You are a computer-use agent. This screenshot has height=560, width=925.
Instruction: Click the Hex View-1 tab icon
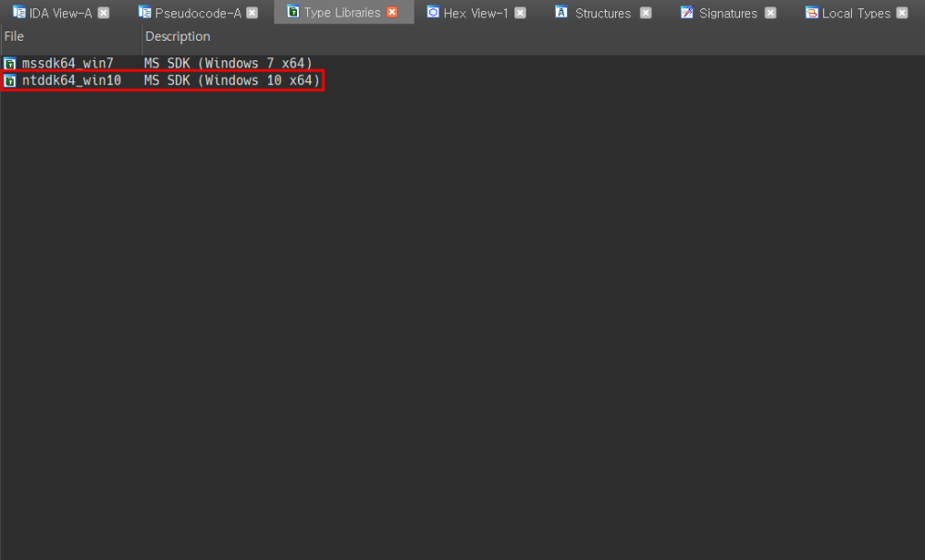433,12
